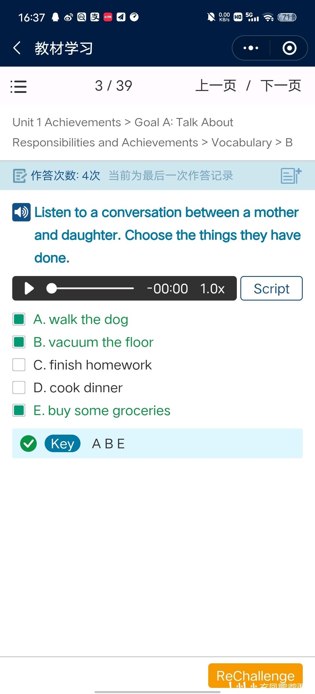Viewport: 315px width, 694px height.
Task: Tap the speaker icon beside the instructions
Action: pos(21,212)
